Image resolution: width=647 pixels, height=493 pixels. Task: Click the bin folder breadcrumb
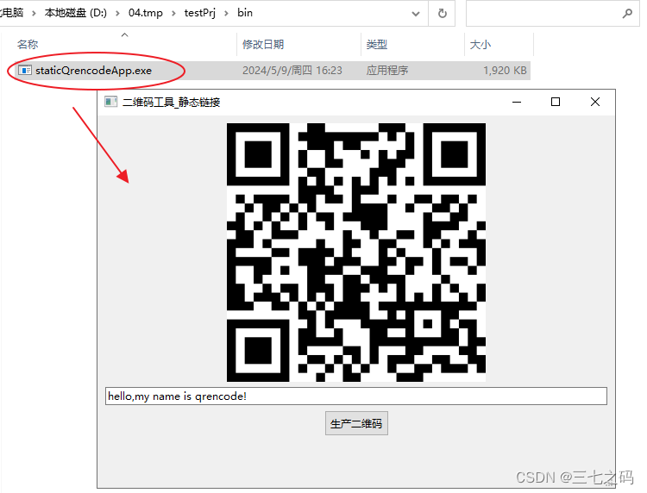(245, 13)
